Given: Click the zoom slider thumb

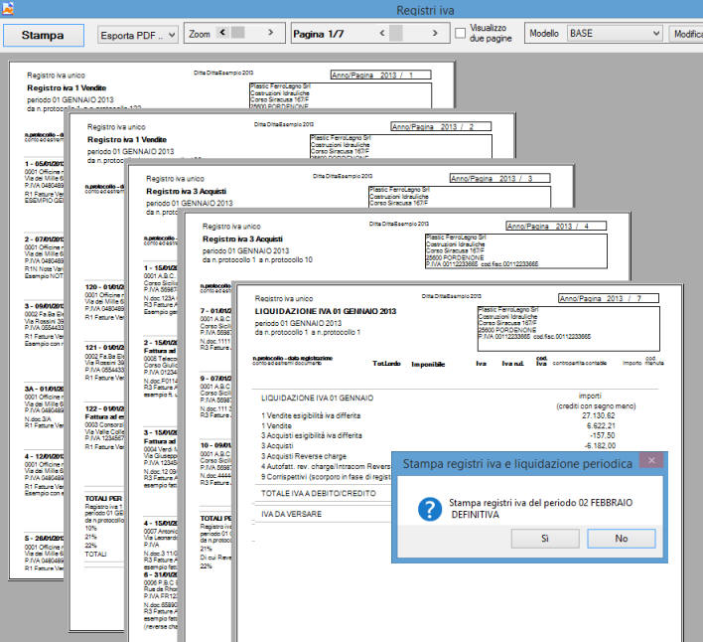Looking at the screenshot, I should tap(237, 33).
